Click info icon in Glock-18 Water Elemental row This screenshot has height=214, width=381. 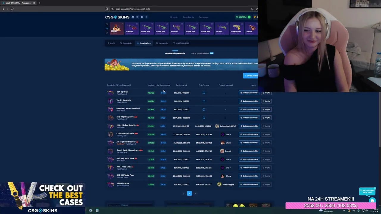[204, 109]
